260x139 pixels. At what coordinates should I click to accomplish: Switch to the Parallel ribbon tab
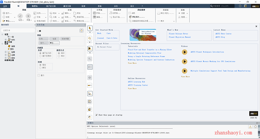pyautogui.click(x=116, y=6)
